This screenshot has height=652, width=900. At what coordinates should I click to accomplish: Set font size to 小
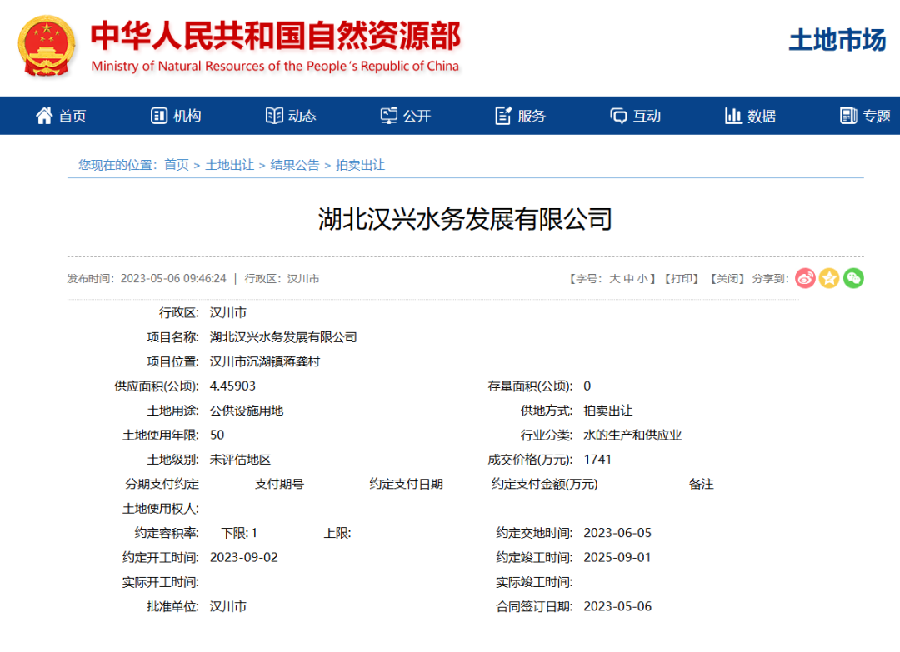point(642,279)
